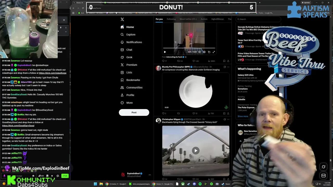The width and height of the screenshot is (333, 187).
Task: Open Premium in X sidebar
Action: pos(129,65)
